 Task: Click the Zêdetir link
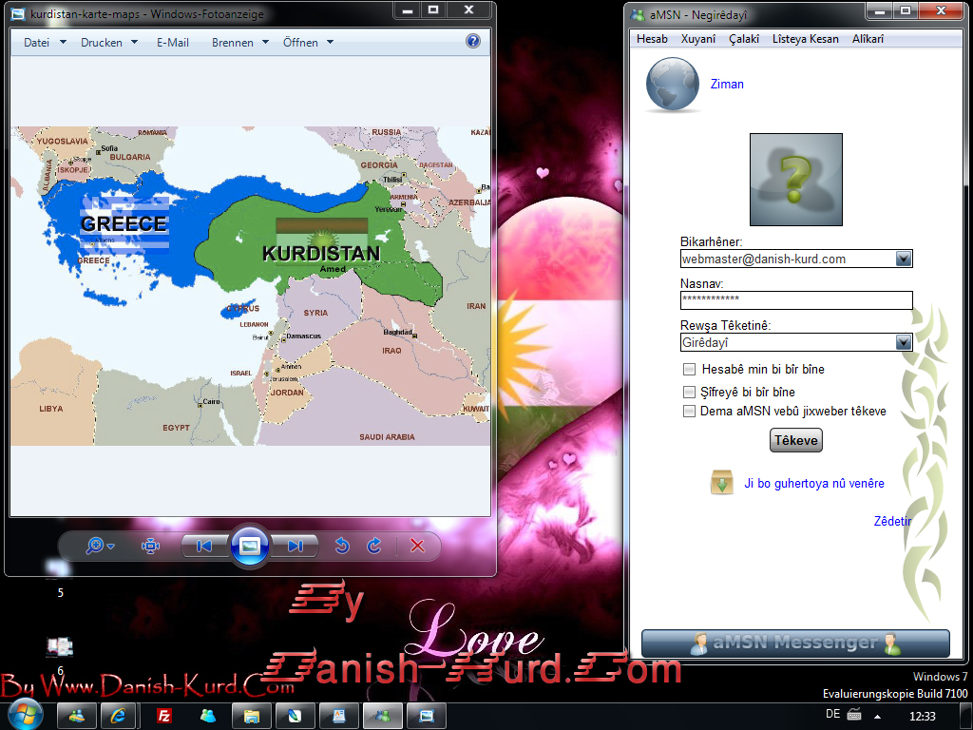[892, 522]
